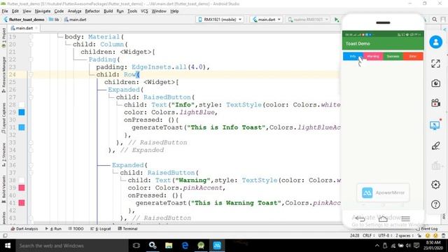
Task: Tap the phone home navigation button
Action: pyautogui.click(x=383, y=219)
